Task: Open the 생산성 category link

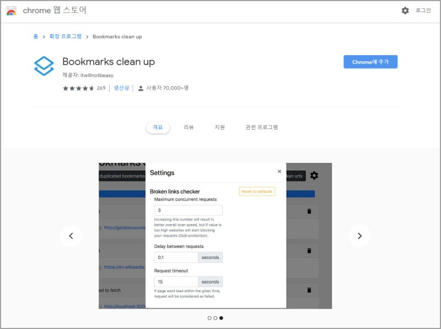Action: click(x=121, y=88)
